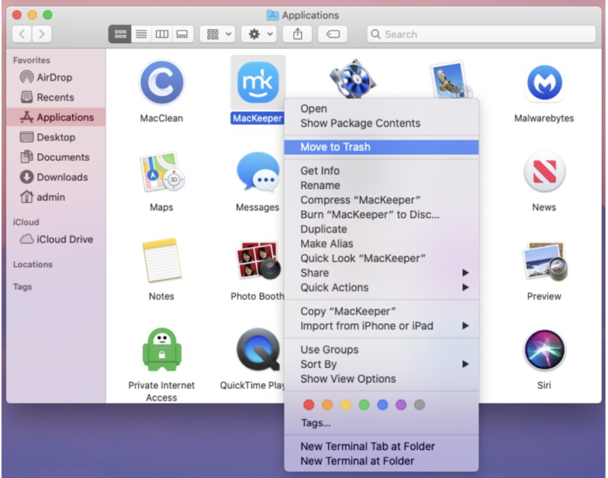Select the Mail stamp app icon

(x=450, y=80)
